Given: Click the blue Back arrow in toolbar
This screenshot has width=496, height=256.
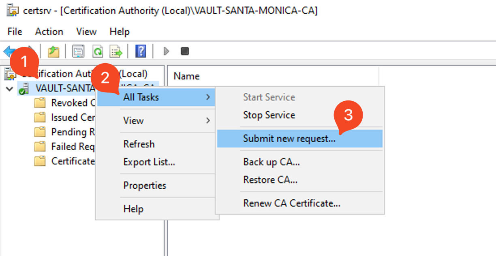Looking at the screenshot, I should coord(9,51).
